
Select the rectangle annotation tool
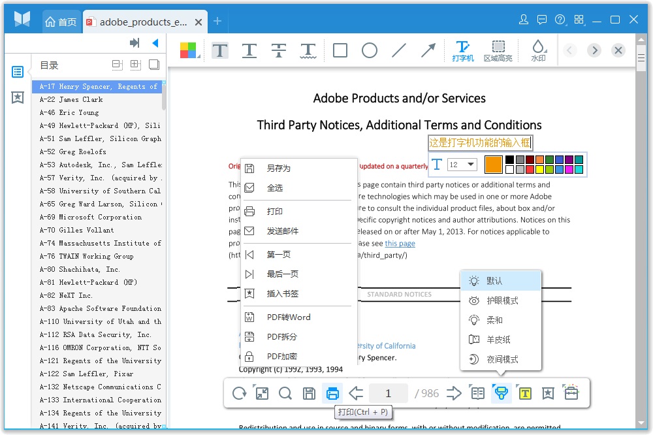[x=340, y=50]
